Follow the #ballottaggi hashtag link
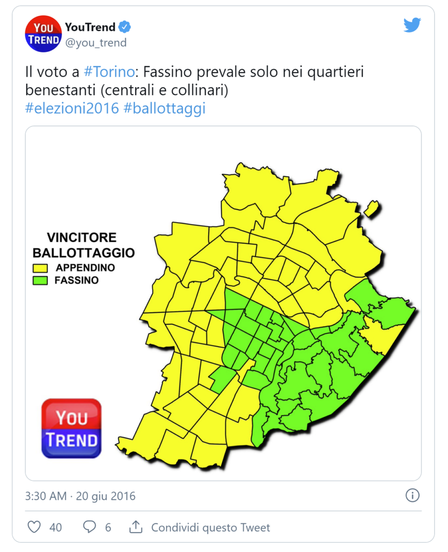Screen dimensions: 448x552 [164, 109]
